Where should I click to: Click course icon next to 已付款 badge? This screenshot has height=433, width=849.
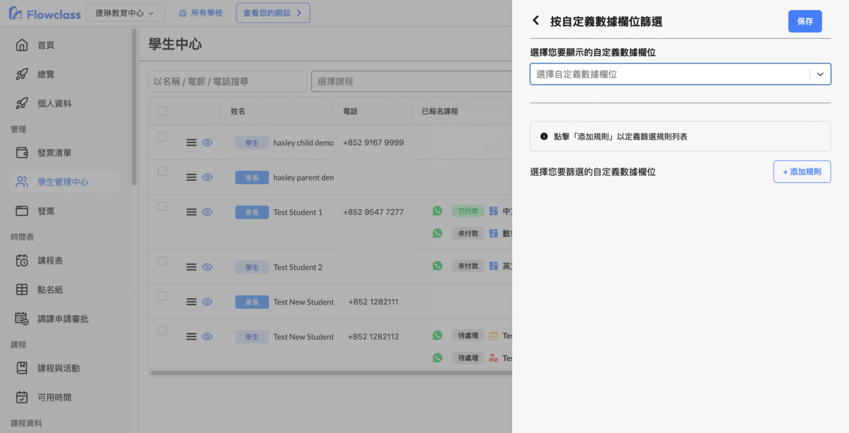493,211
